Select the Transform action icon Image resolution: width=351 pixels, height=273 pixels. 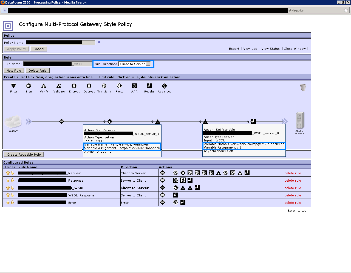click(x=104, y=86)
